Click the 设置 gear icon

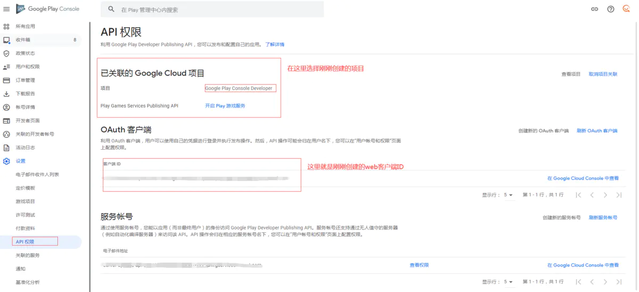click(x=6, y=161)
